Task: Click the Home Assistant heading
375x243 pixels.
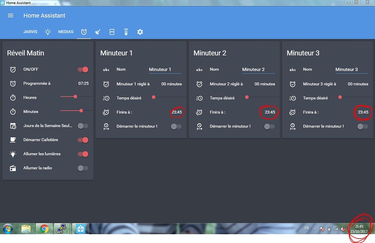Action: pos(44,15)
